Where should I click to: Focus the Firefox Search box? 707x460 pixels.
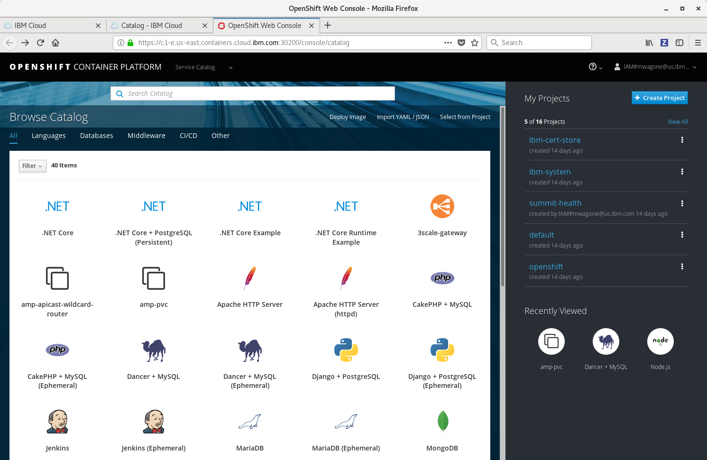click(x=539, y=43)
